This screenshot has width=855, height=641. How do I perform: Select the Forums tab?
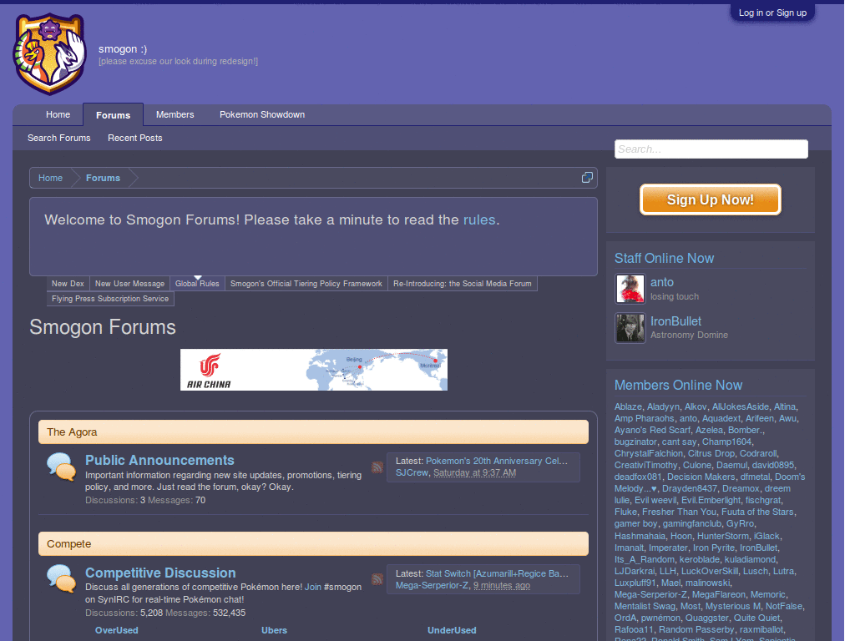pos(113,115)
